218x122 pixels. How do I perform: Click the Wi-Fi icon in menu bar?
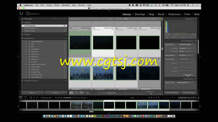point(172,5)
